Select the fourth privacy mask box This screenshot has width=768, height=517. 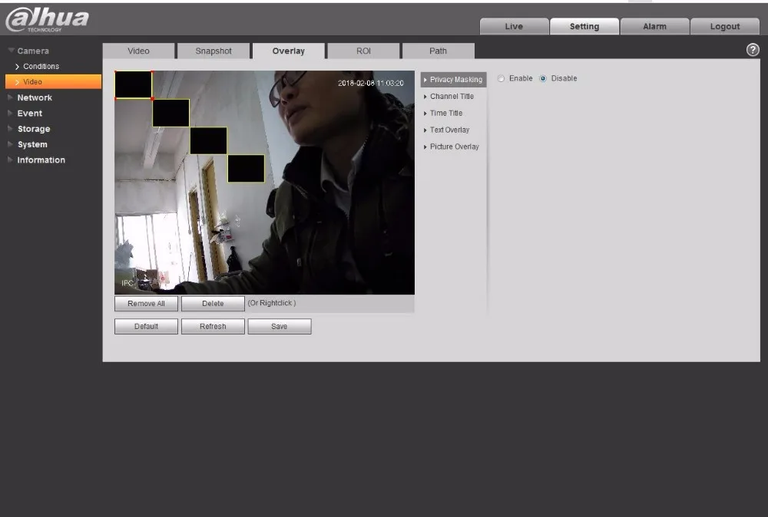(247, 169)
